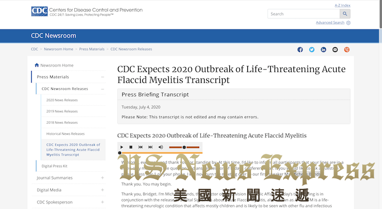Image resolution: width=382 pixels, height=209 pixels.
Task: Collapse the Press Materials section
Action: click(x=103, y=77)
